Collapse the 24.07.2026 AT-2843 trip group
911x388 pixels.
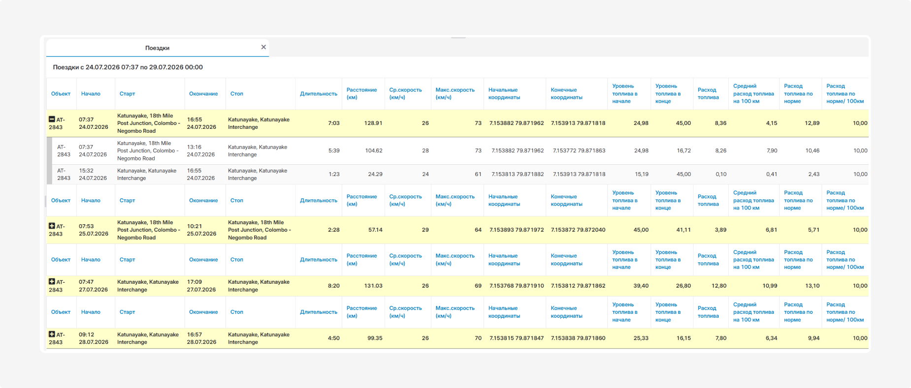coord(52,119)
